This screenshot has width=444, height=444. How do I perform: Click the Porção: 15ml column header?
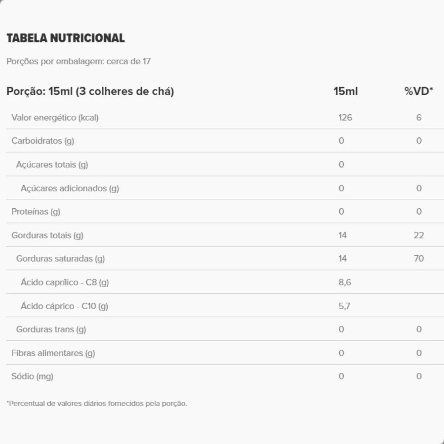tap(90, 91)
